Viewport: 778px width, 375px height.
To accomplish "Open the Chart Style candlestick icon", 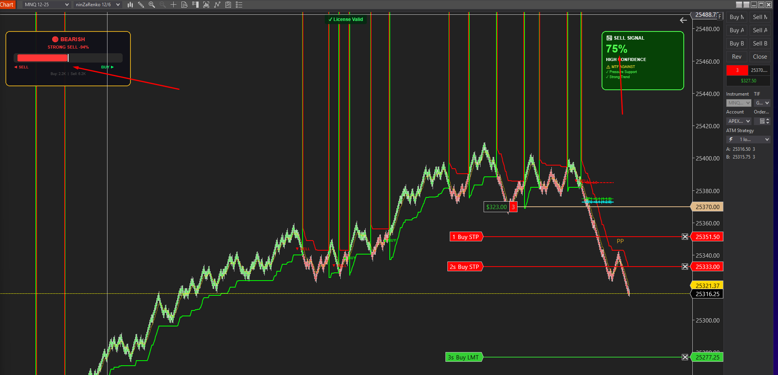I will pos(130,5).
